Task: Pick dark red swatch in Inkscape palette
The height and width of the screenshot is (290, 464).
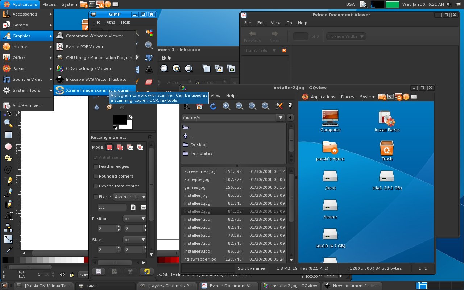Action: click(x=86, y=260)
